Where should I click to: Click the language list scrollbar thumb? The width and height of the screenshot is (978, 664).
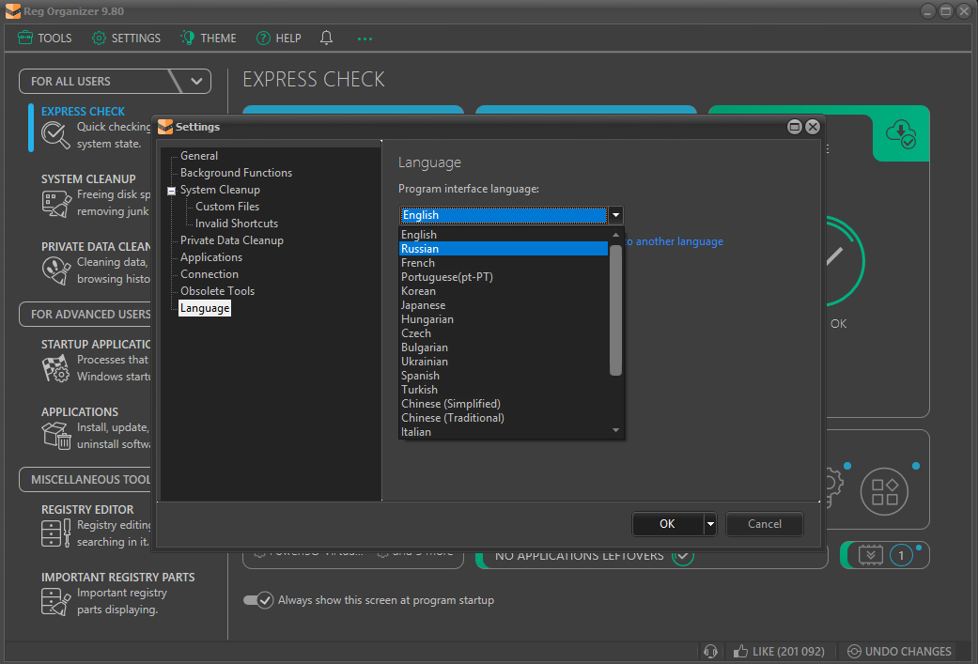615,311
